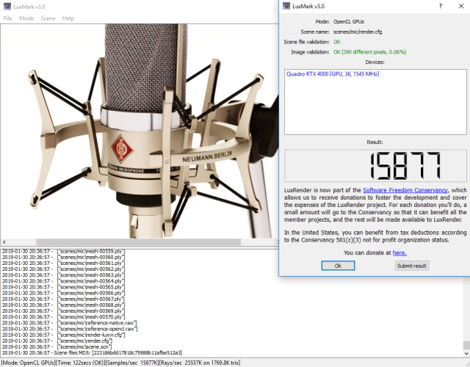The width and height of the screenshot is (470, 367).
Task: Click the LuxMark icon in dialog title bar
Action: [x=286, y=7]
